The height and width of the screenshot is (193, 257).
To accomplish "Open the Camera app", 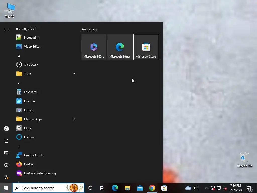I will (x=46, y=110).
